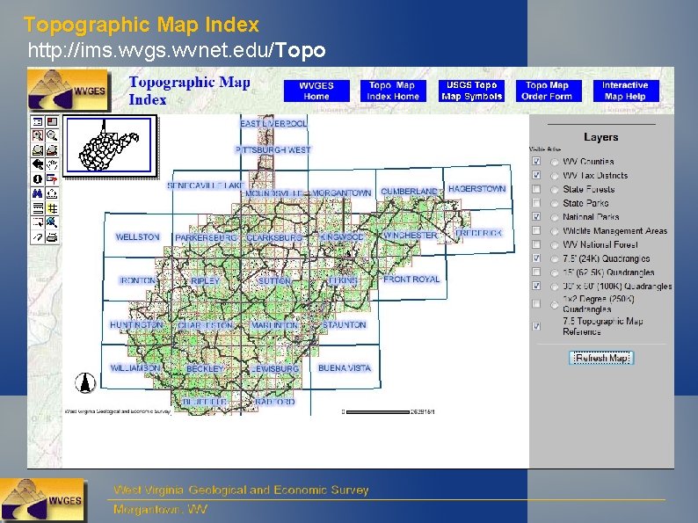
Task: Click the WVGES logo in slide footer
Action: pos(44,500)
